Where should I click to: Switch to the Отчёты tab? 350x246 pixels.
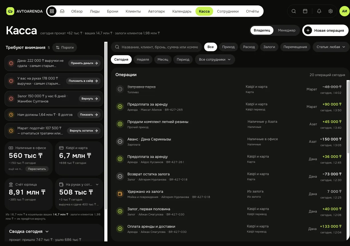[253, 11]
